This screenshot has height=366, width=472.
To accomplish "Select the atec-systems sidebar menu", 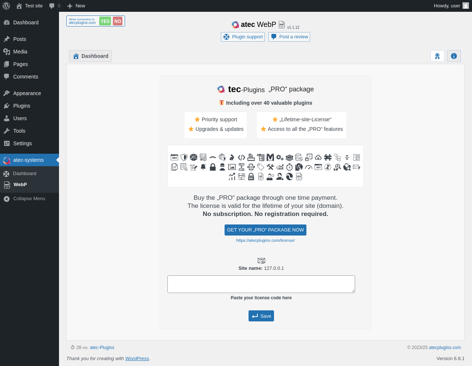I will (x=29, y=160).
